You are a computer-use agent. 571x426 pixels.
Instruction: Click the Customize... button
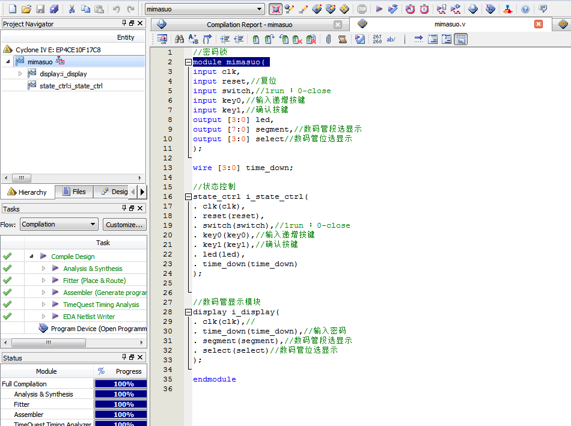124,225
